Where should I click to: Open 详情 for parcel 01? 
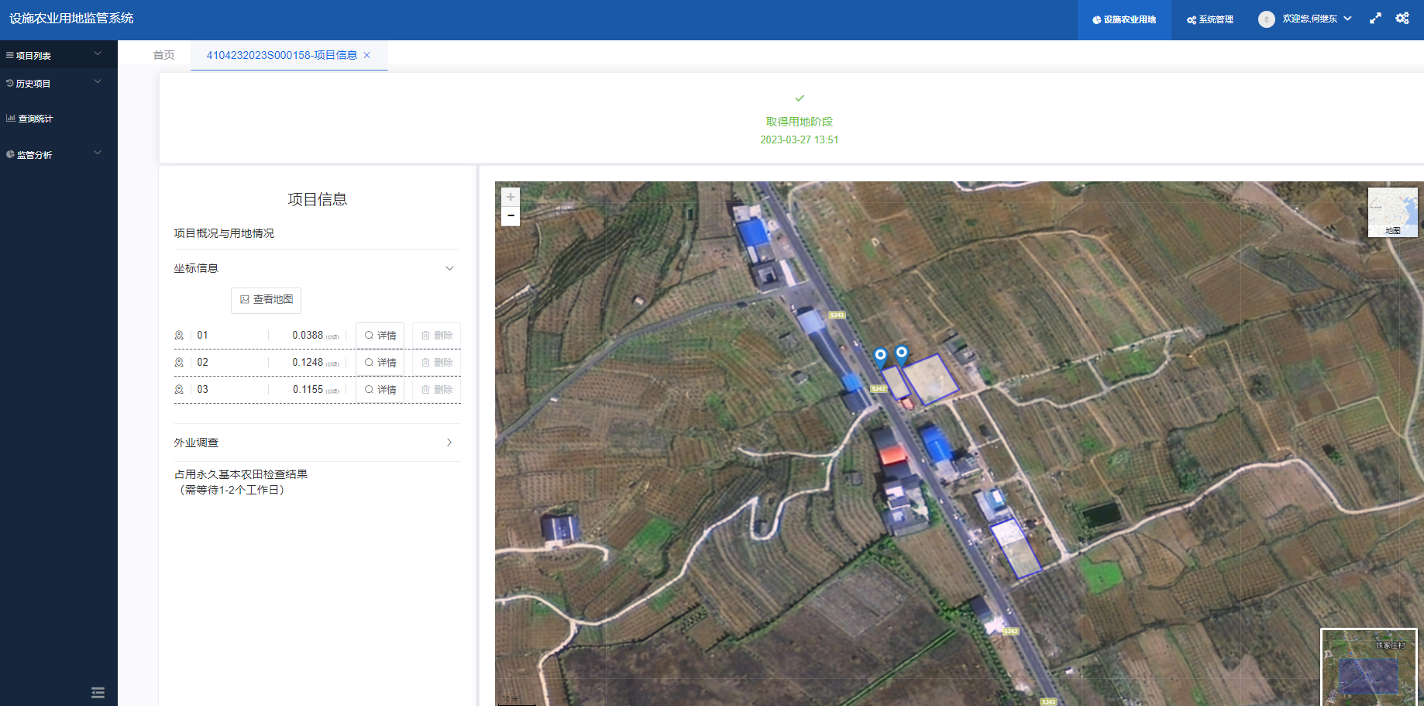click(x=380, y=336)
